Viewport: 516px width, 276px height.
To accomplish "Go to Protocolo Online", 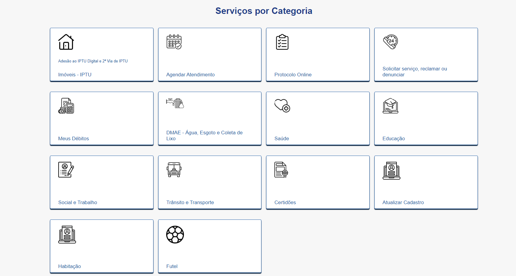I will (293, 75).
